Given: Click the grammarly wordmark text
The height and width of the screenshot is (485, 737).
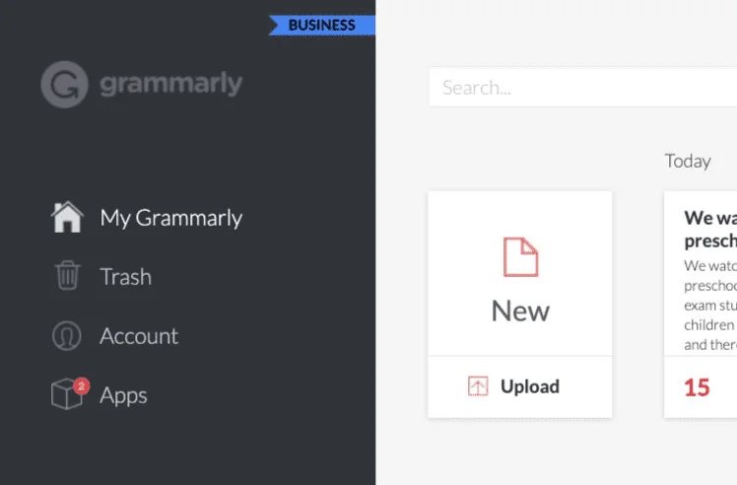Looking at the screenshot, I should coord(171,84).
